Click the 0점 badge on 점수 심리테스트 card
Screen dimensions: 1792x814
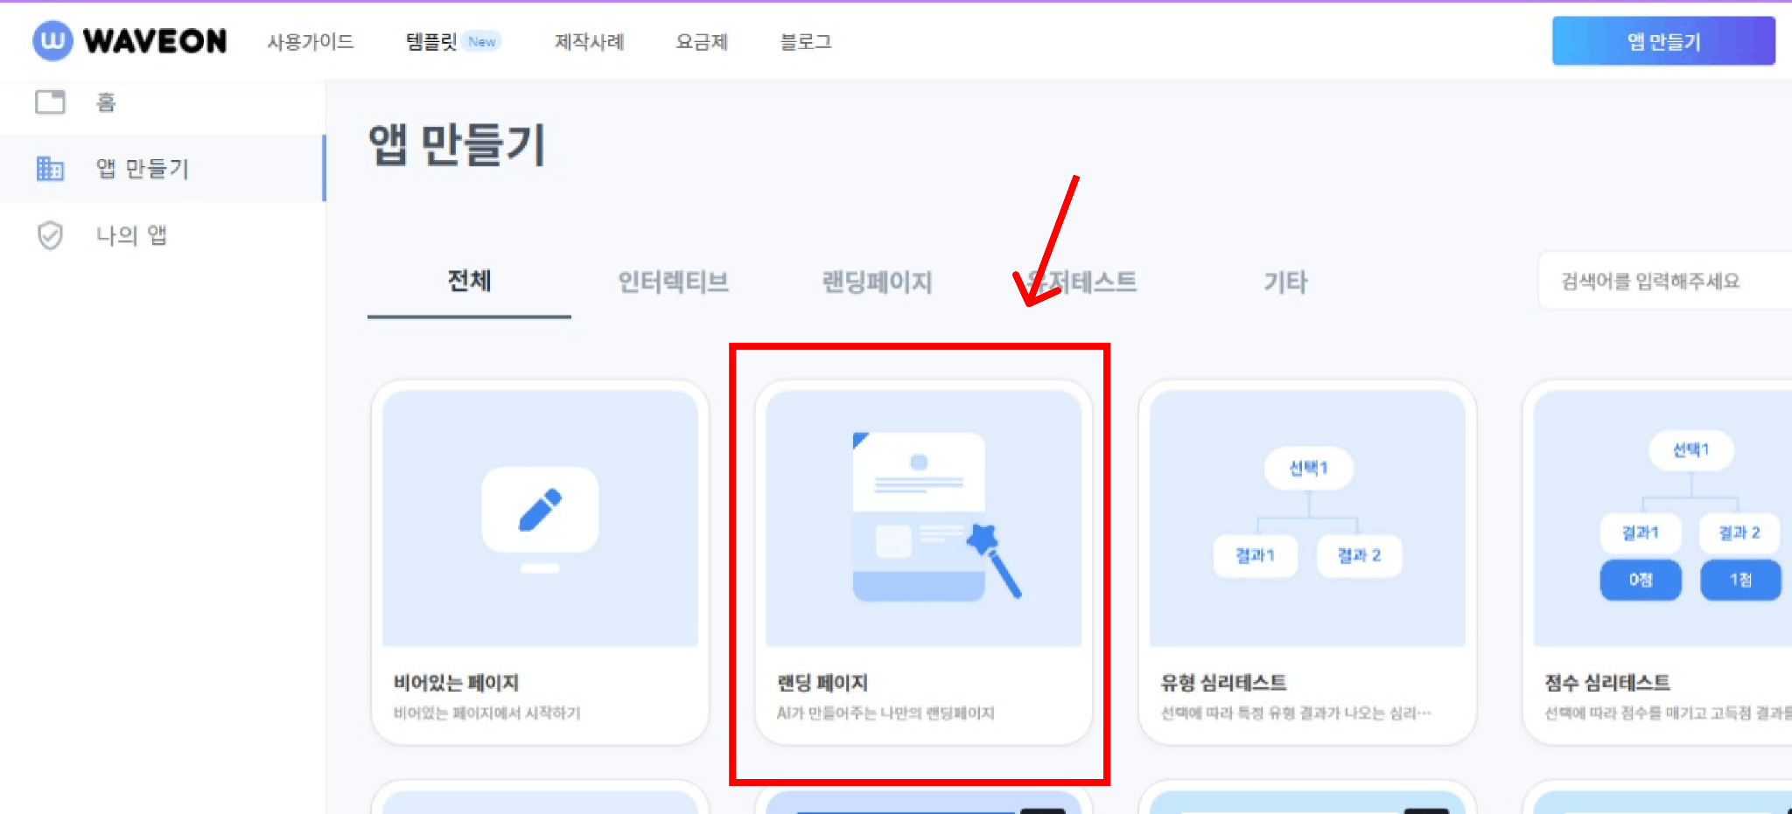coord(1640,579)
